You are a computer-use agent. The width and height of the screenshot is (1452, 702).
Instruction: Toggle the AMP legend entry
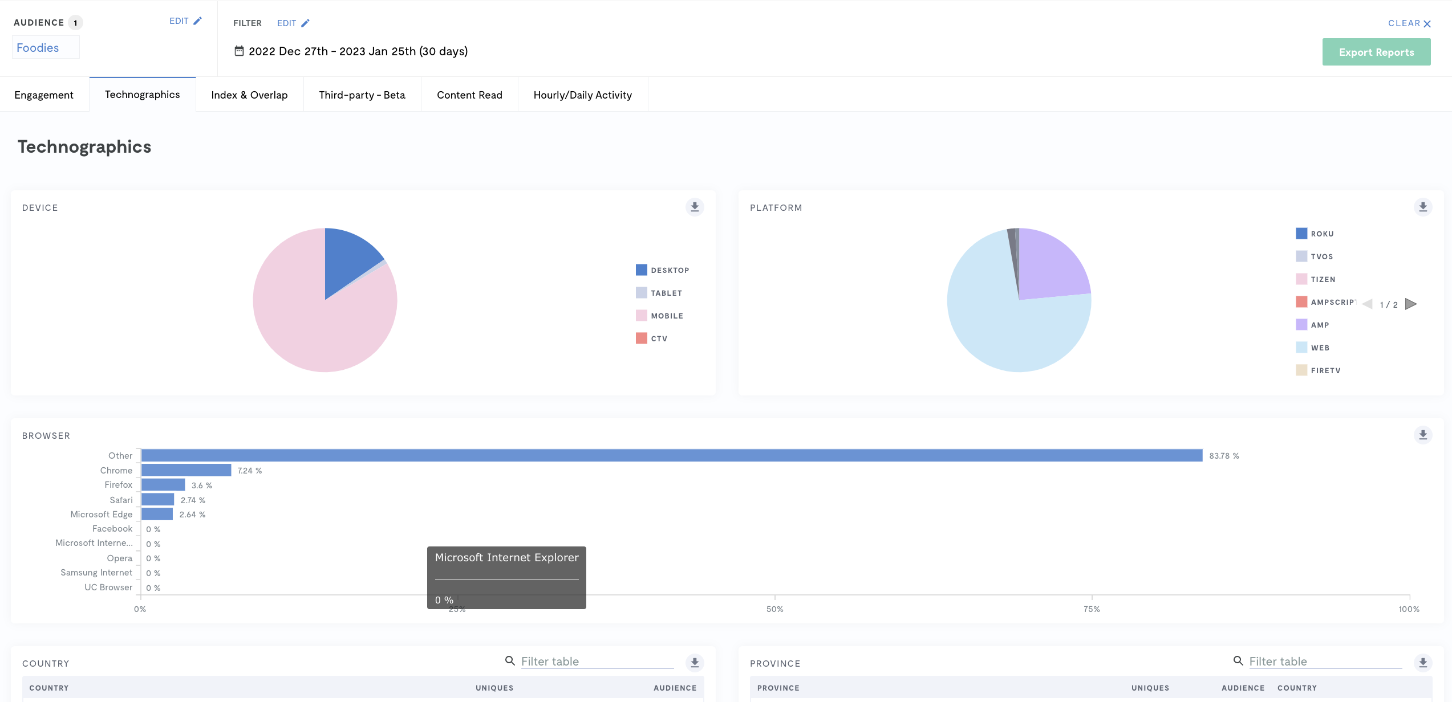pyautogui.click(x=1312, y=325)
